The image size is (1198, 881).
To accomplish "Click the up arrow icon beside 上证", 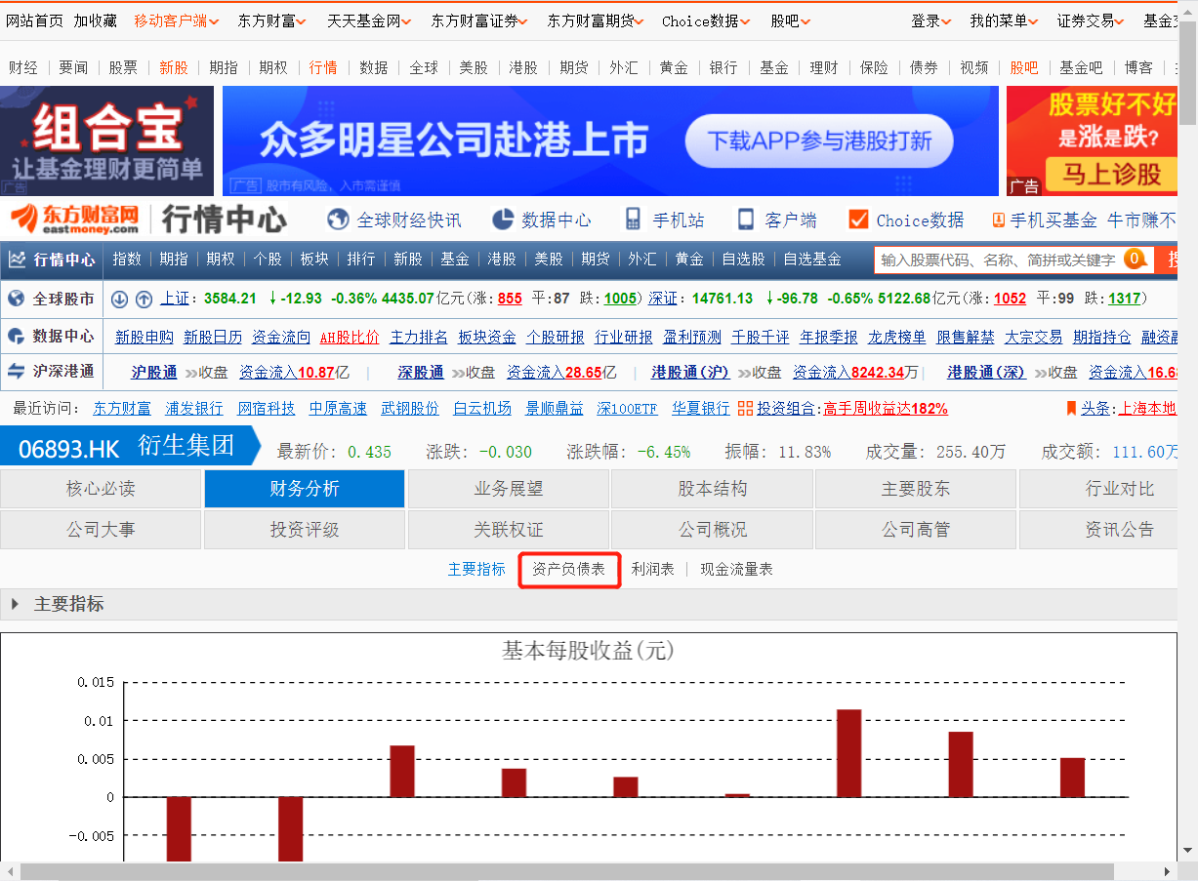I will [144, 299].
